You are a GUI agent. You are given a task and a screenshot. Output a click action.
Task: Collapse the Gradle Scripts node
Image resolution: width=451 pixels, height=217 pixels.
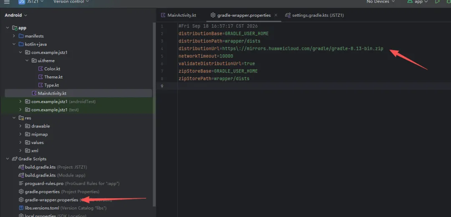coord(8,159)
